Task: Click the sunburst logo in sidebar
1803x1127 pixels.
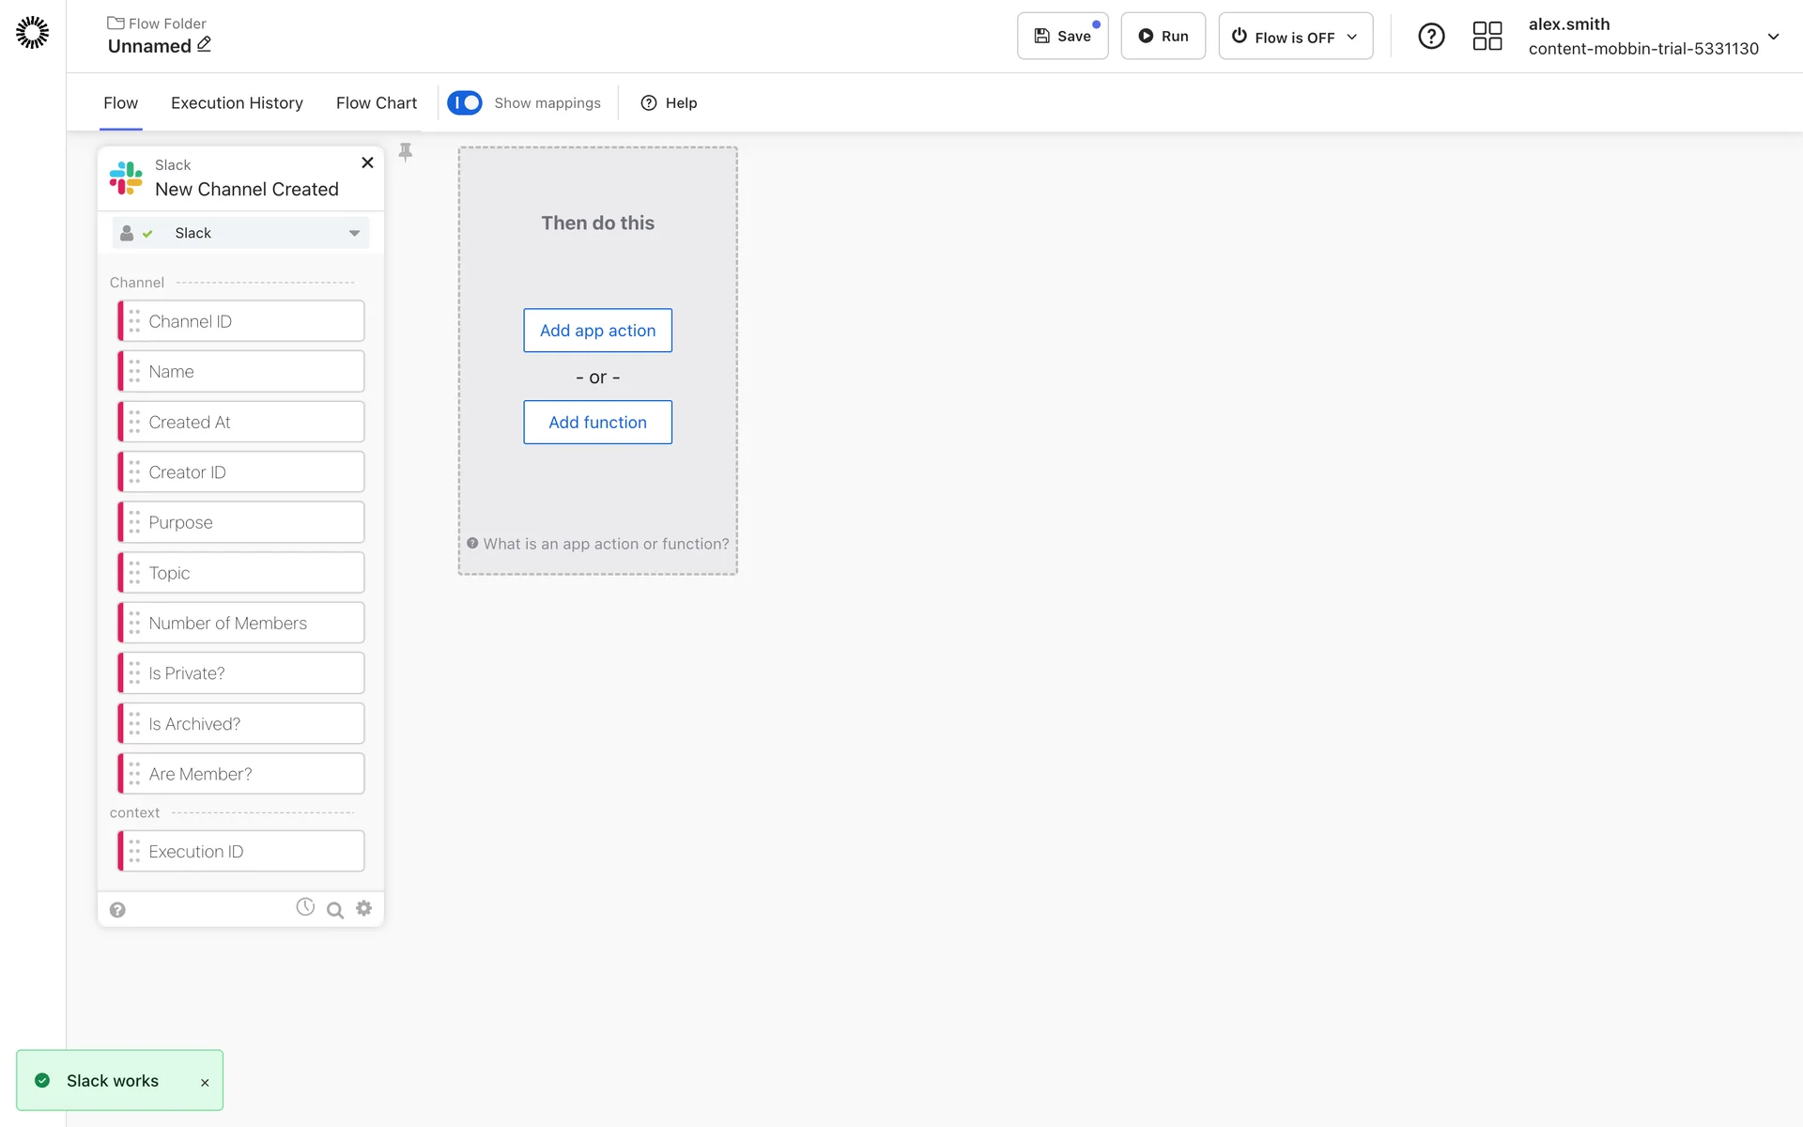Action: coord(32,33)
